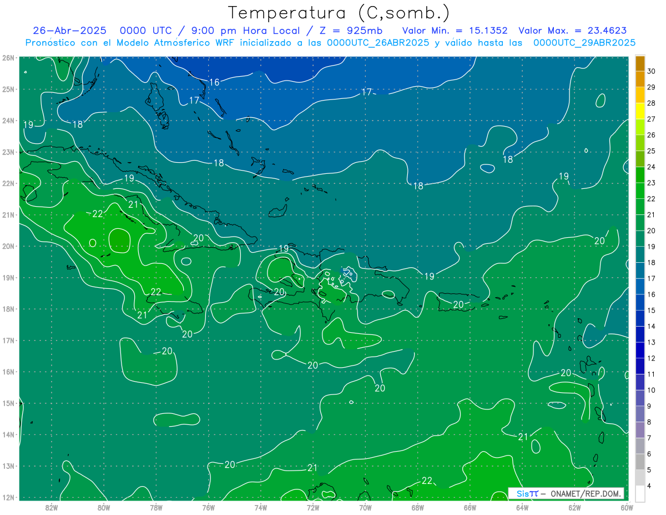Click the color scale label "10"

click(651, 390)
